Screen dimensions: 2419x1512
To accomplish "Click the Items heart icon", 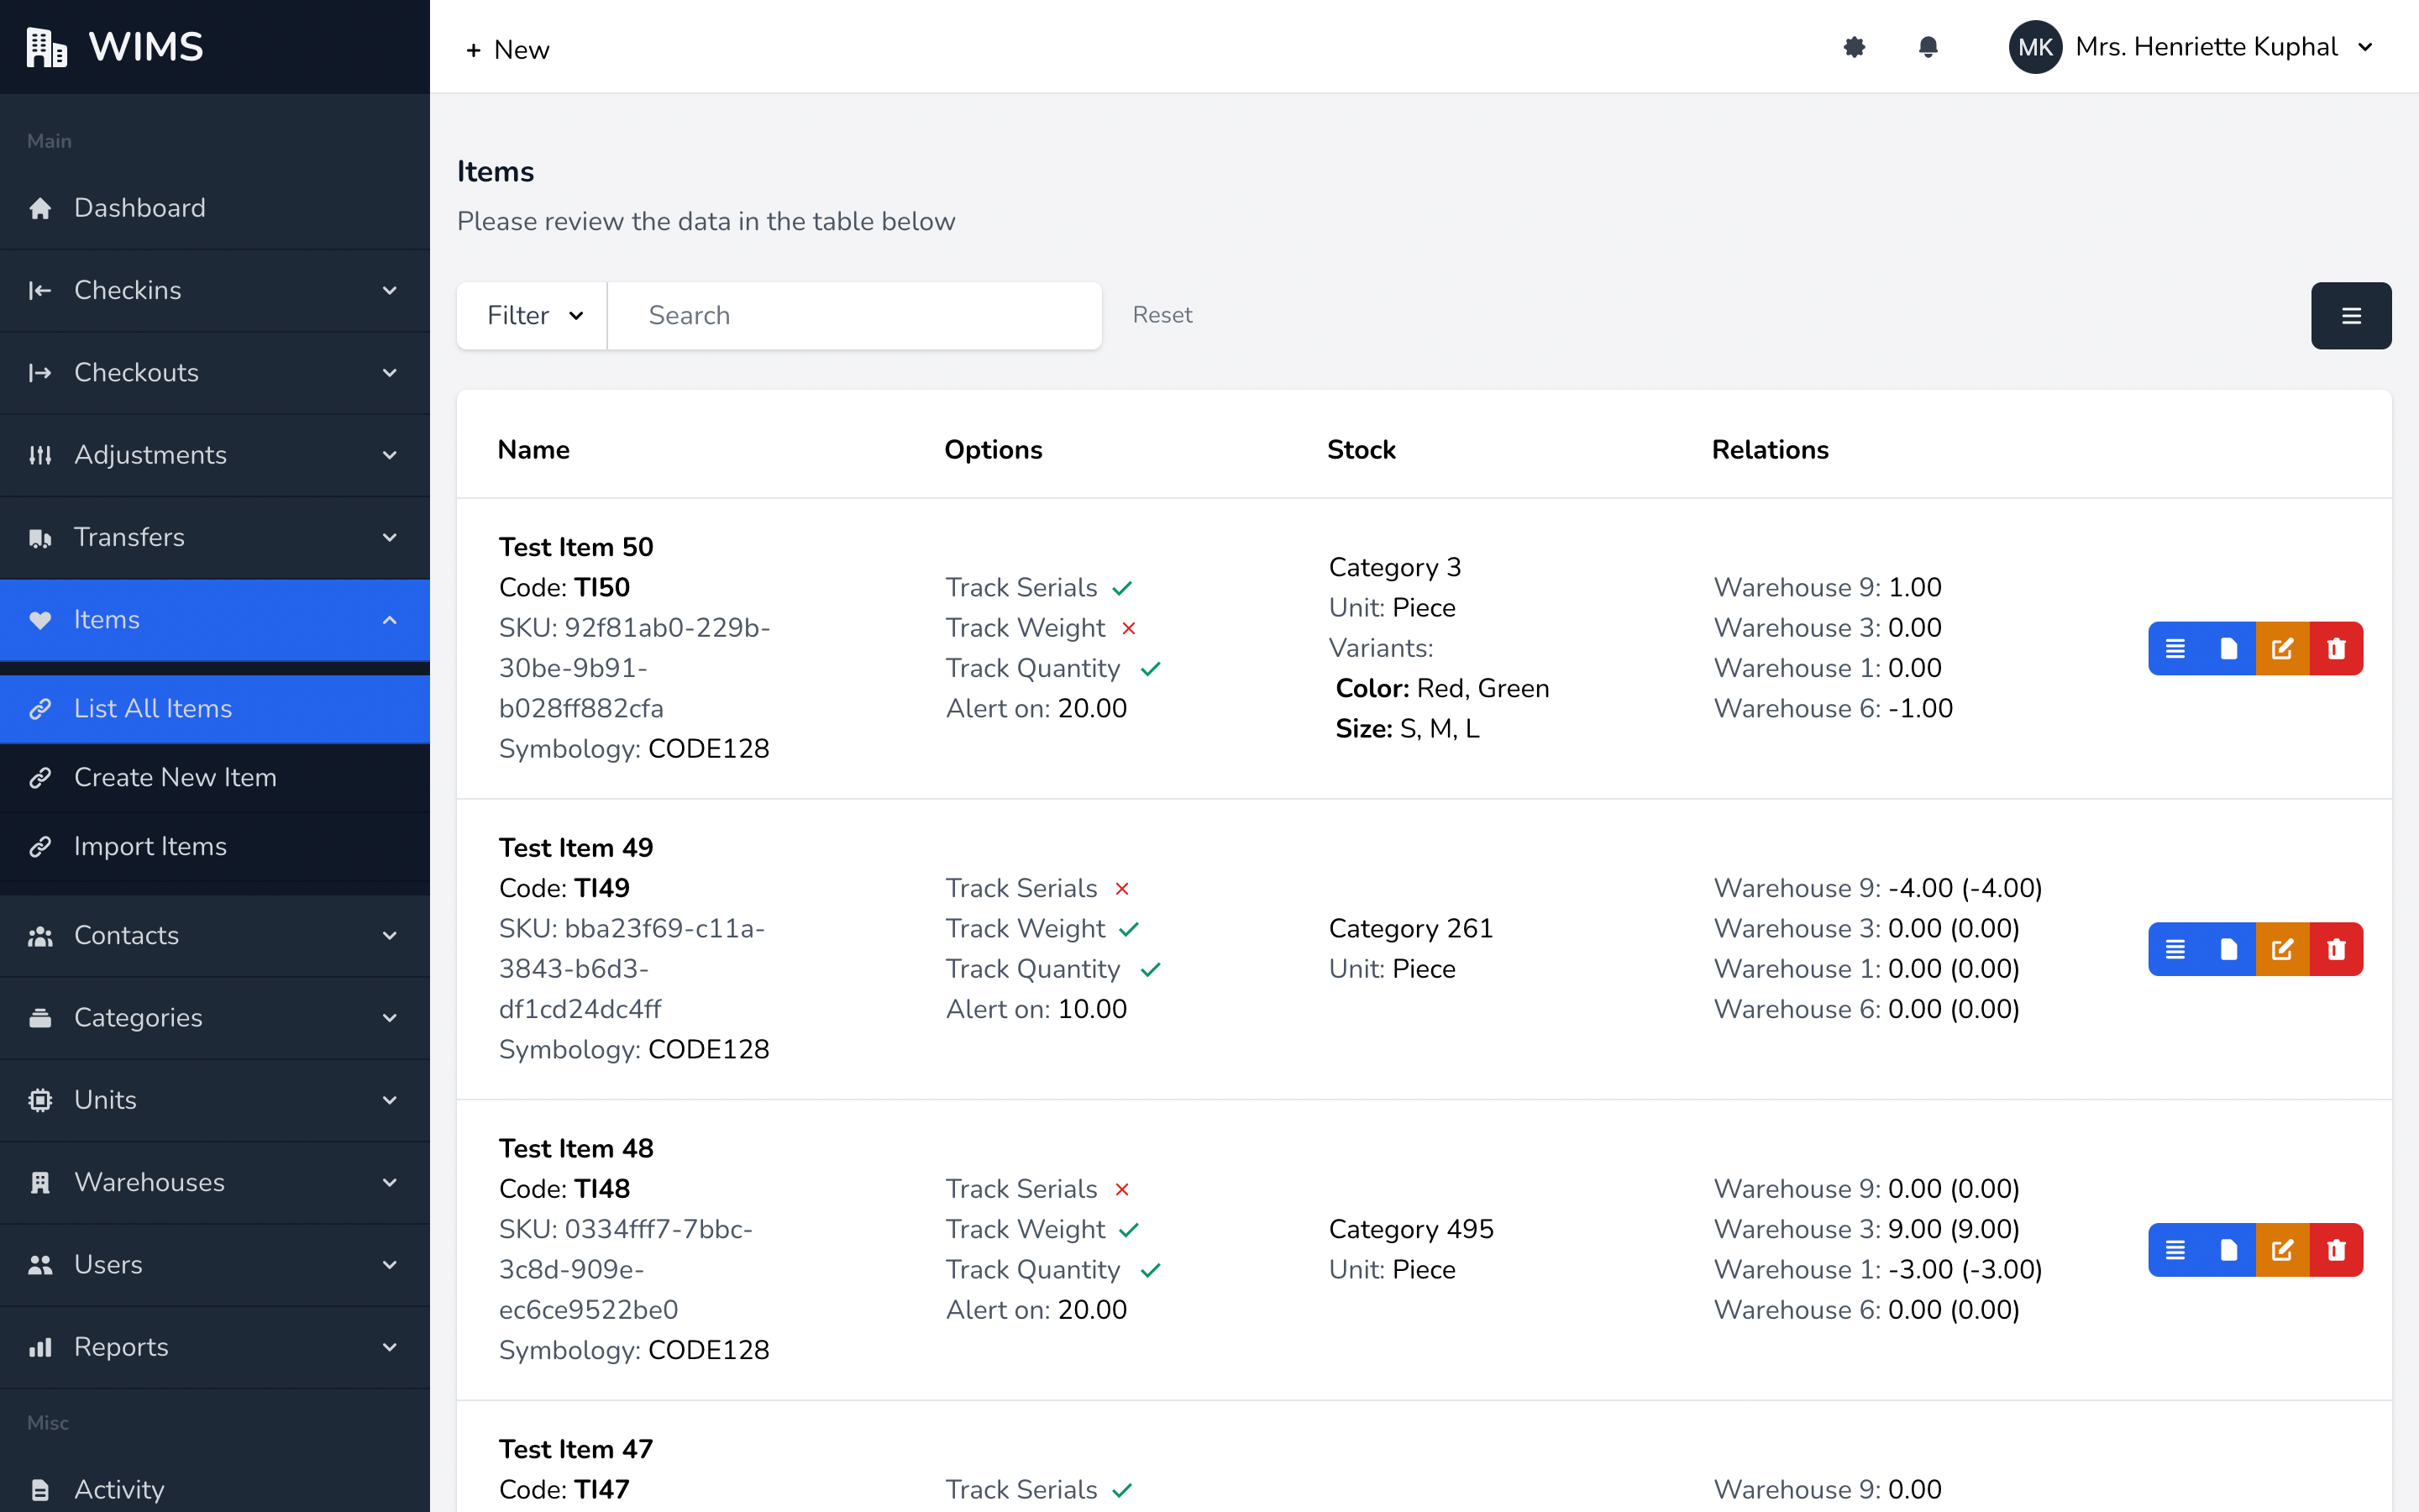I will [x=40, y=620].
